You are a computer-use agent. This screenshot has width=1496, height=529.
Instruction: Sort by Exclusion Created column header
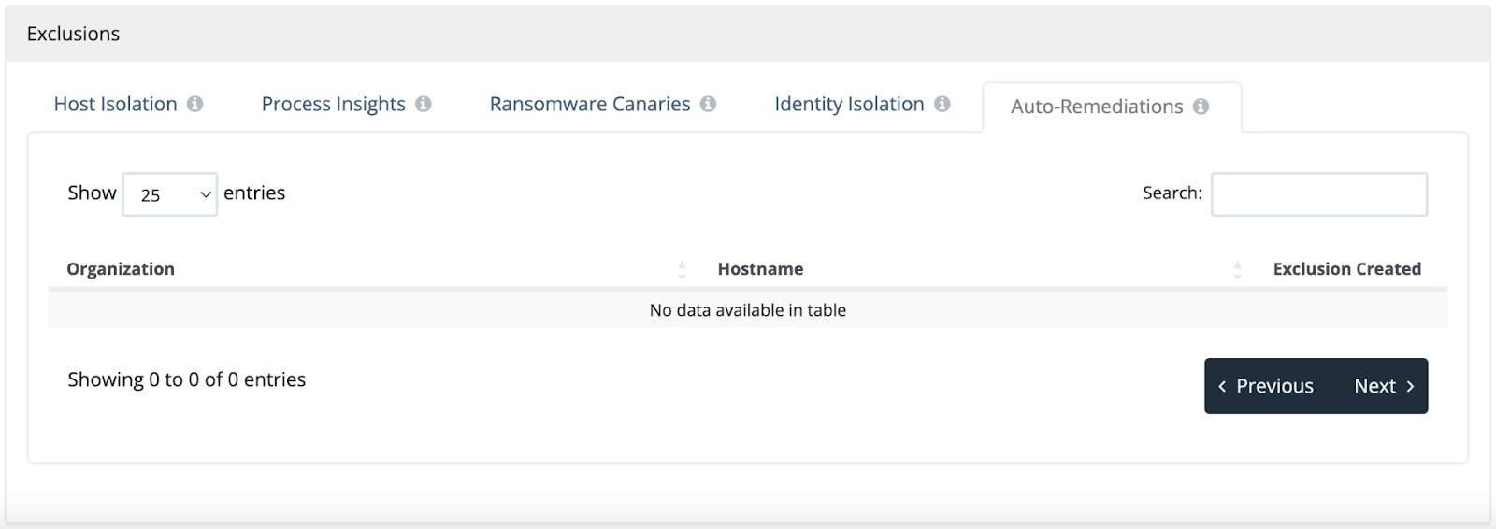(x=1346, y=269)
